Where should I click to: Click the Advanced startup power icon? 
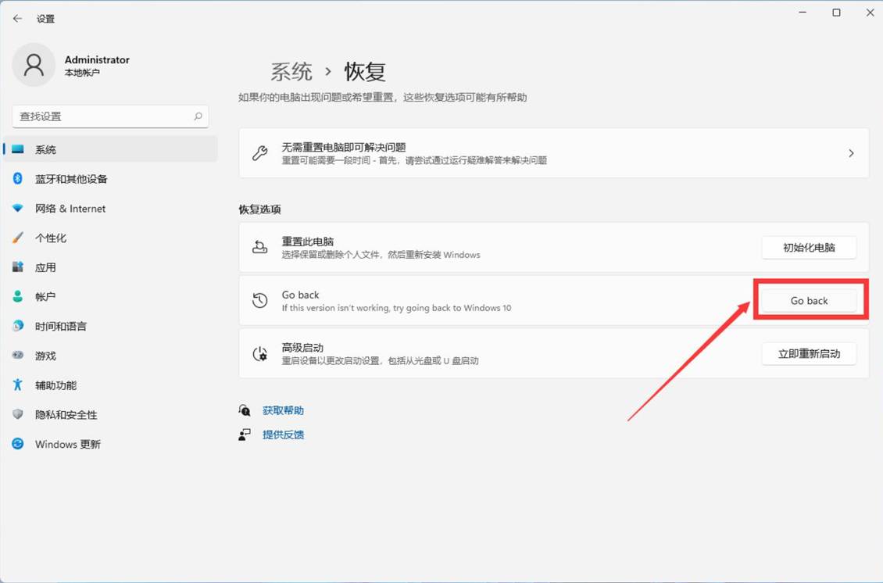259,354
